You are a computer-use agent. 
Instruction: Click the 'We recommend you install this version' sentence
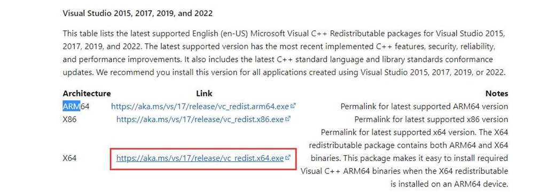pos(301,73)
